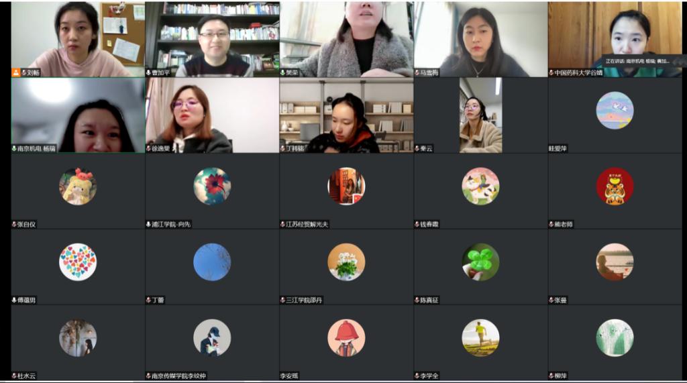The width and height of the screenshot is (687, 383).
Task: Select the heart-pattern avatar of 傅蕴男
Action: 78,262
